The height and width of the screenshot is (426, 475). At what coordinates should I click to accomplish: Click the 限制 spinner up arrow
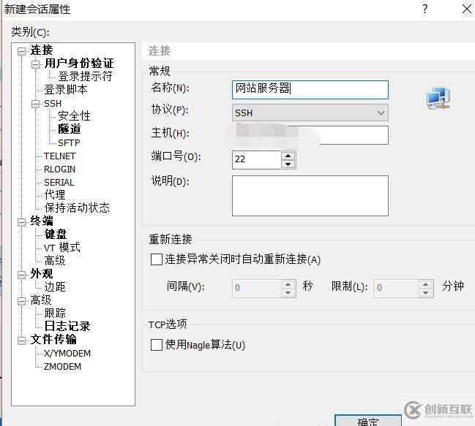[x=426, y=284]
